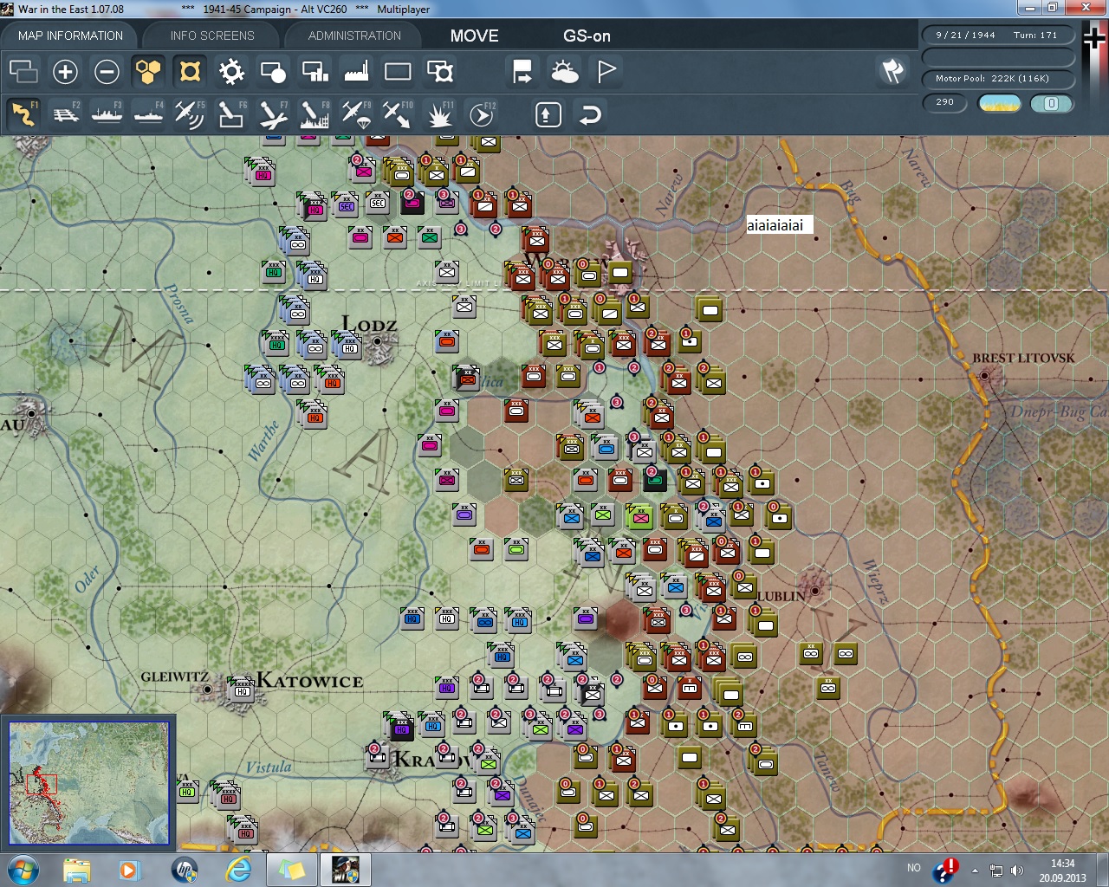Click the box showing 0
This screenshot has height=887, width=1109.
click(x=1052, y=103)
